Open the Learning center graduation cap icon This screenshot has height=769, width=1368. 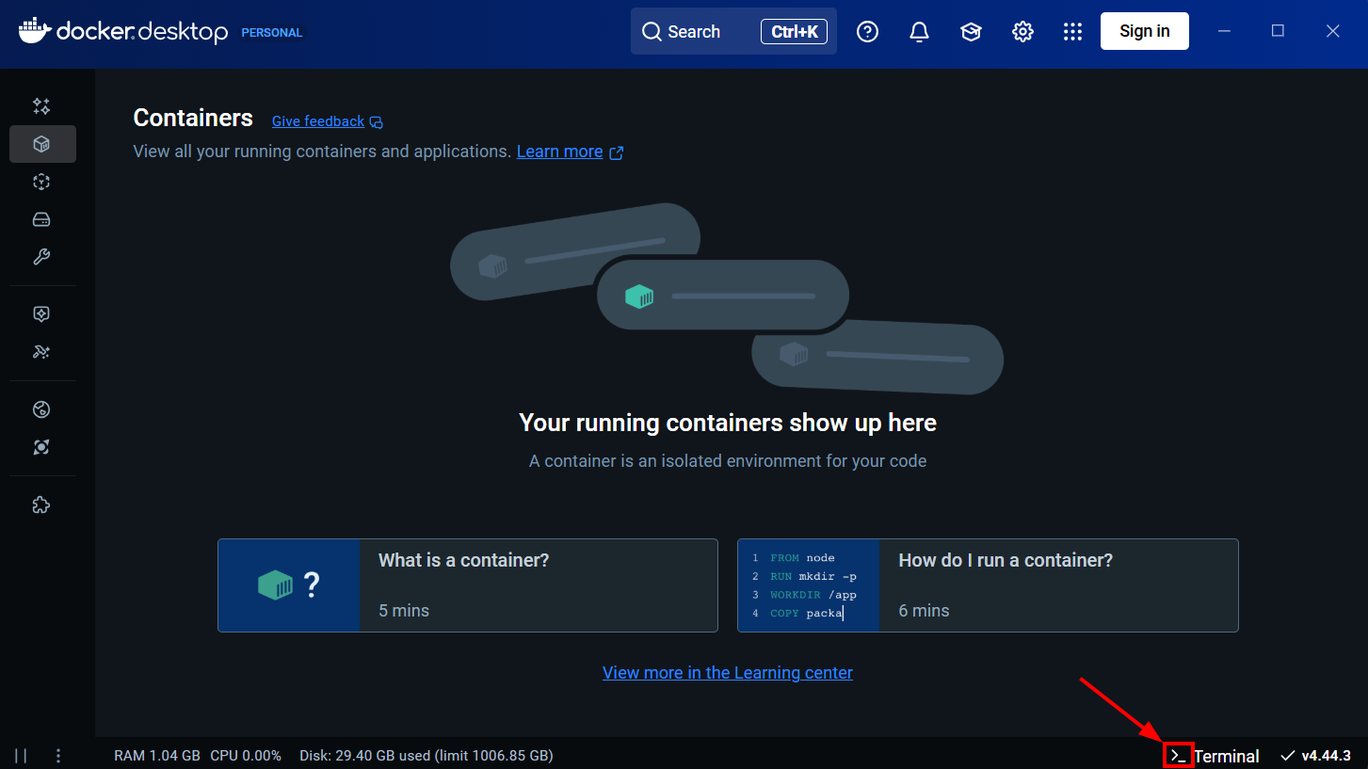click(x=971, y=32)
